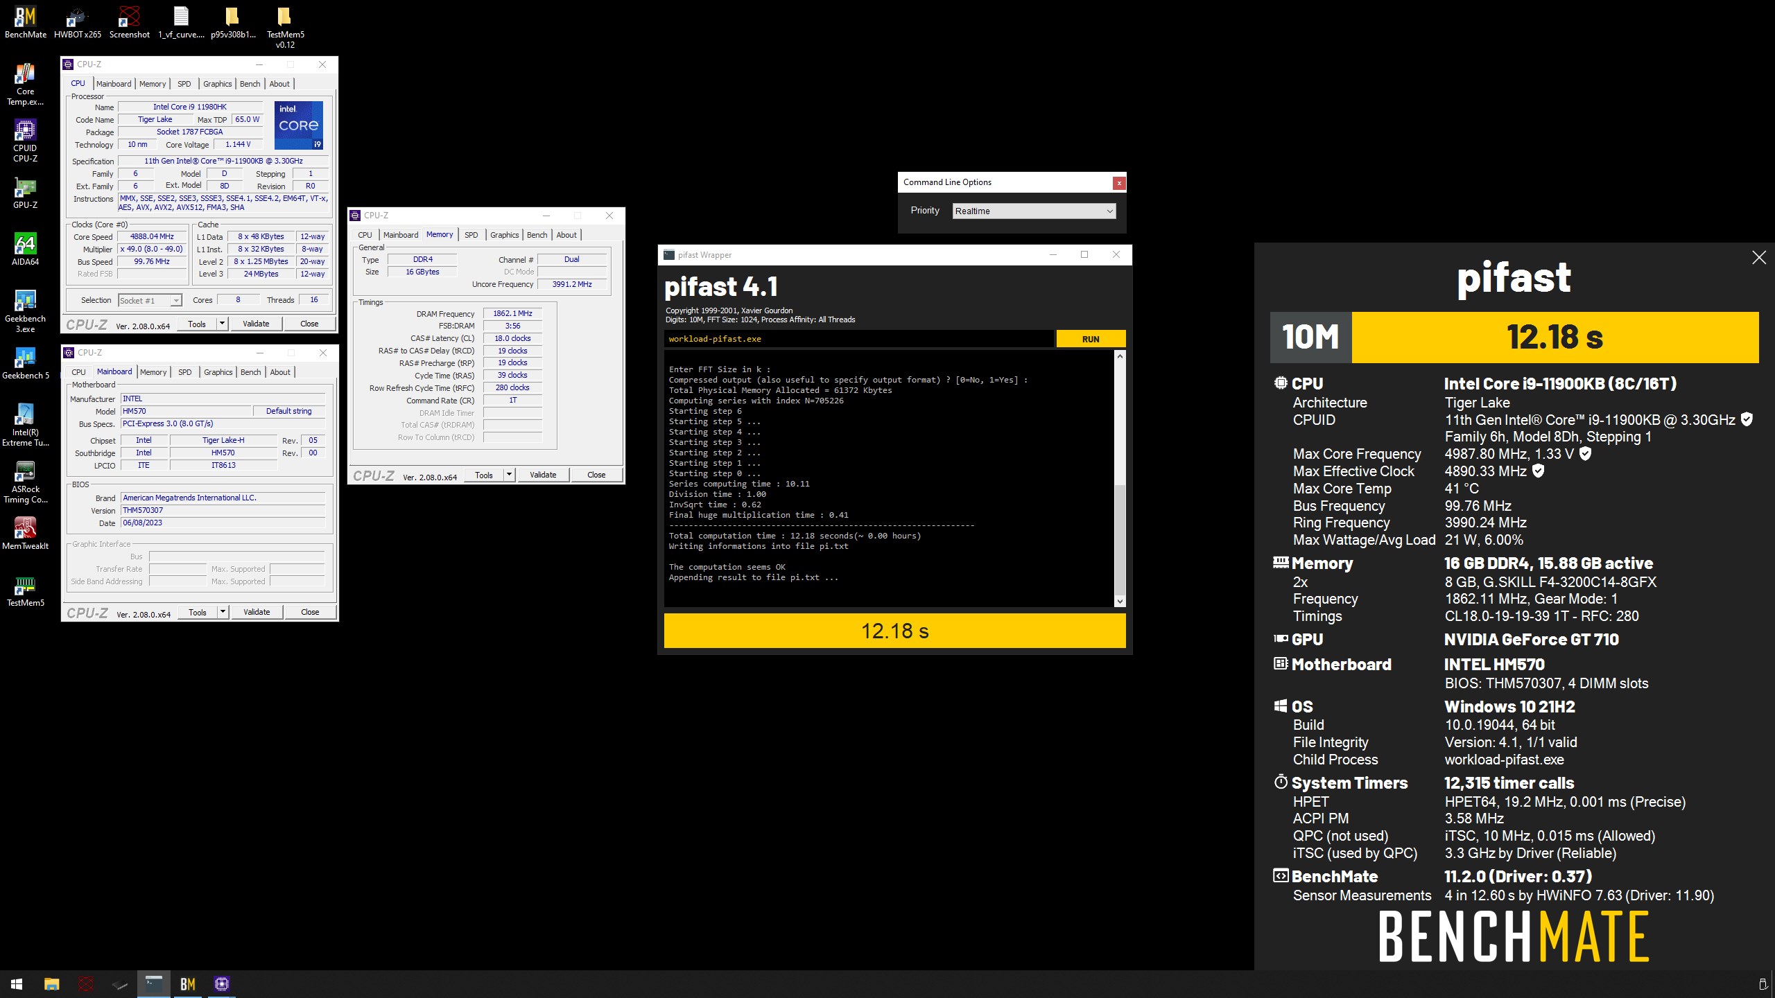
Task: Click the CPUID line validation shield icon
Action: click(1747, 419)
